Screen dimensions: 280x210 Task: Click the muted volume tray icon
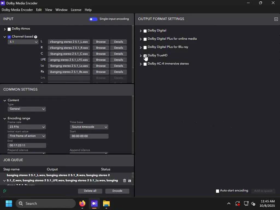[253, 203]
